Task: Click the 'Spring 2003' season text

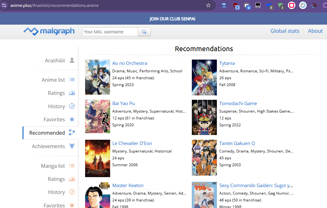Action: (230, 165)
